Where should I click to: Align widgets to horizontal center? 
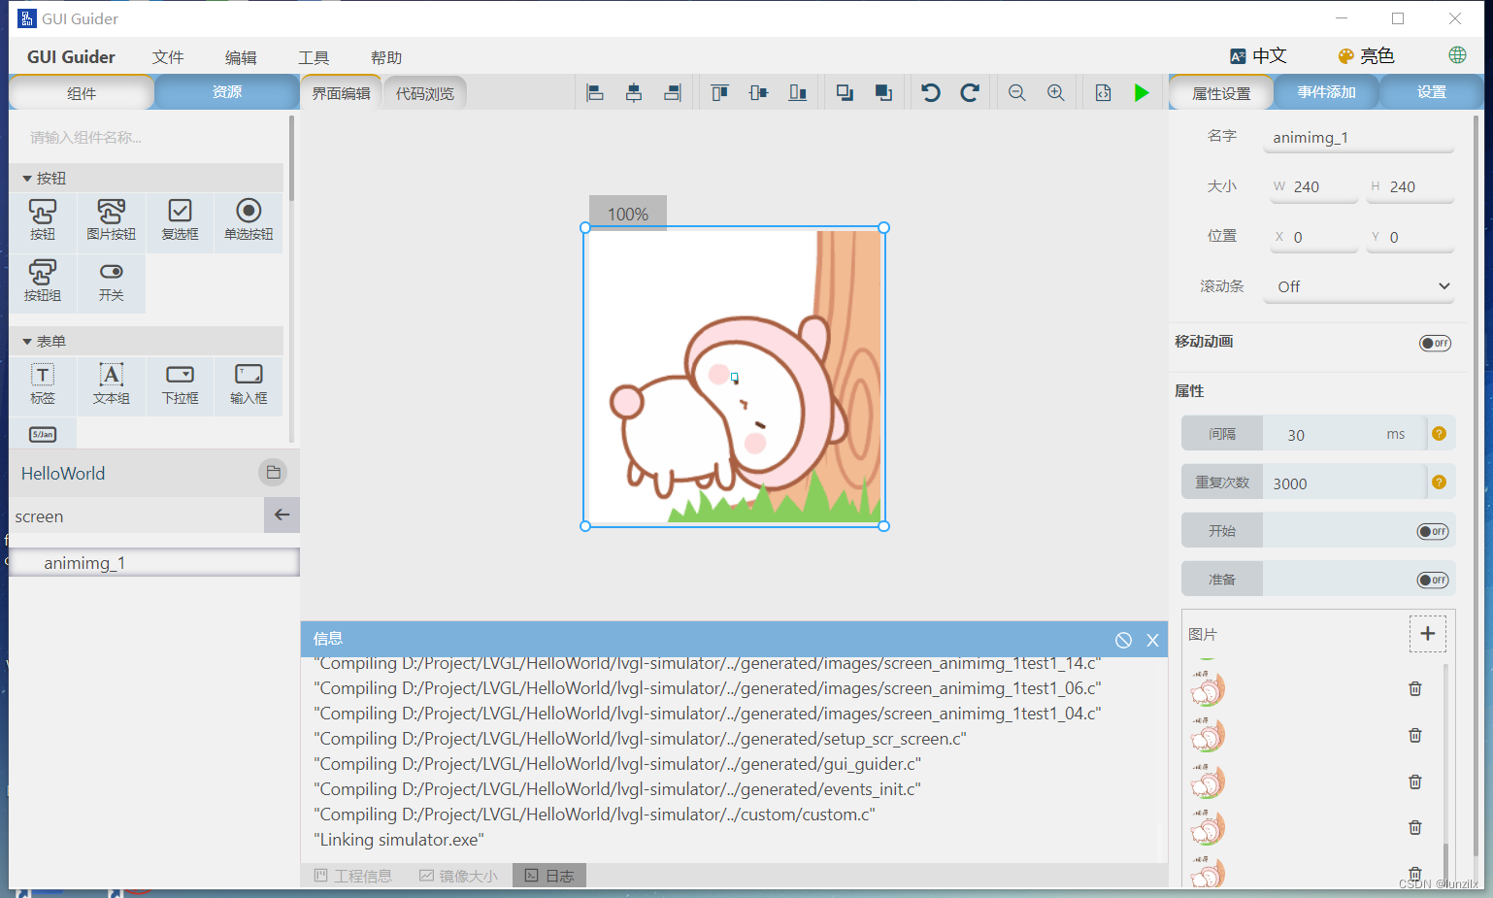(634, 93)
